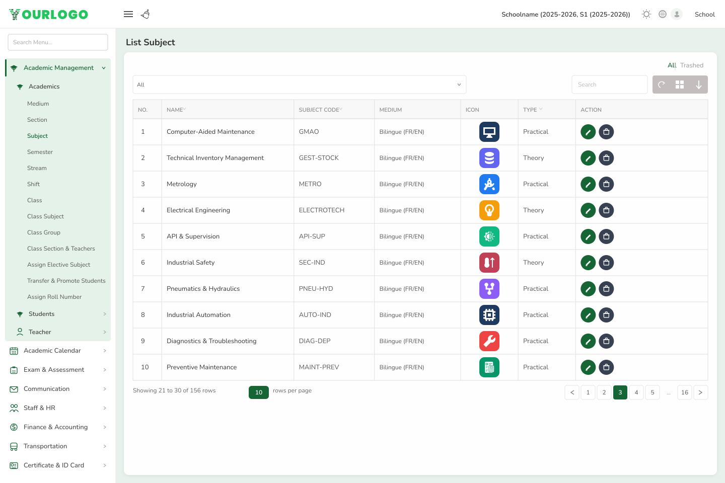Open the All filter dropdown

coord(300,85)
